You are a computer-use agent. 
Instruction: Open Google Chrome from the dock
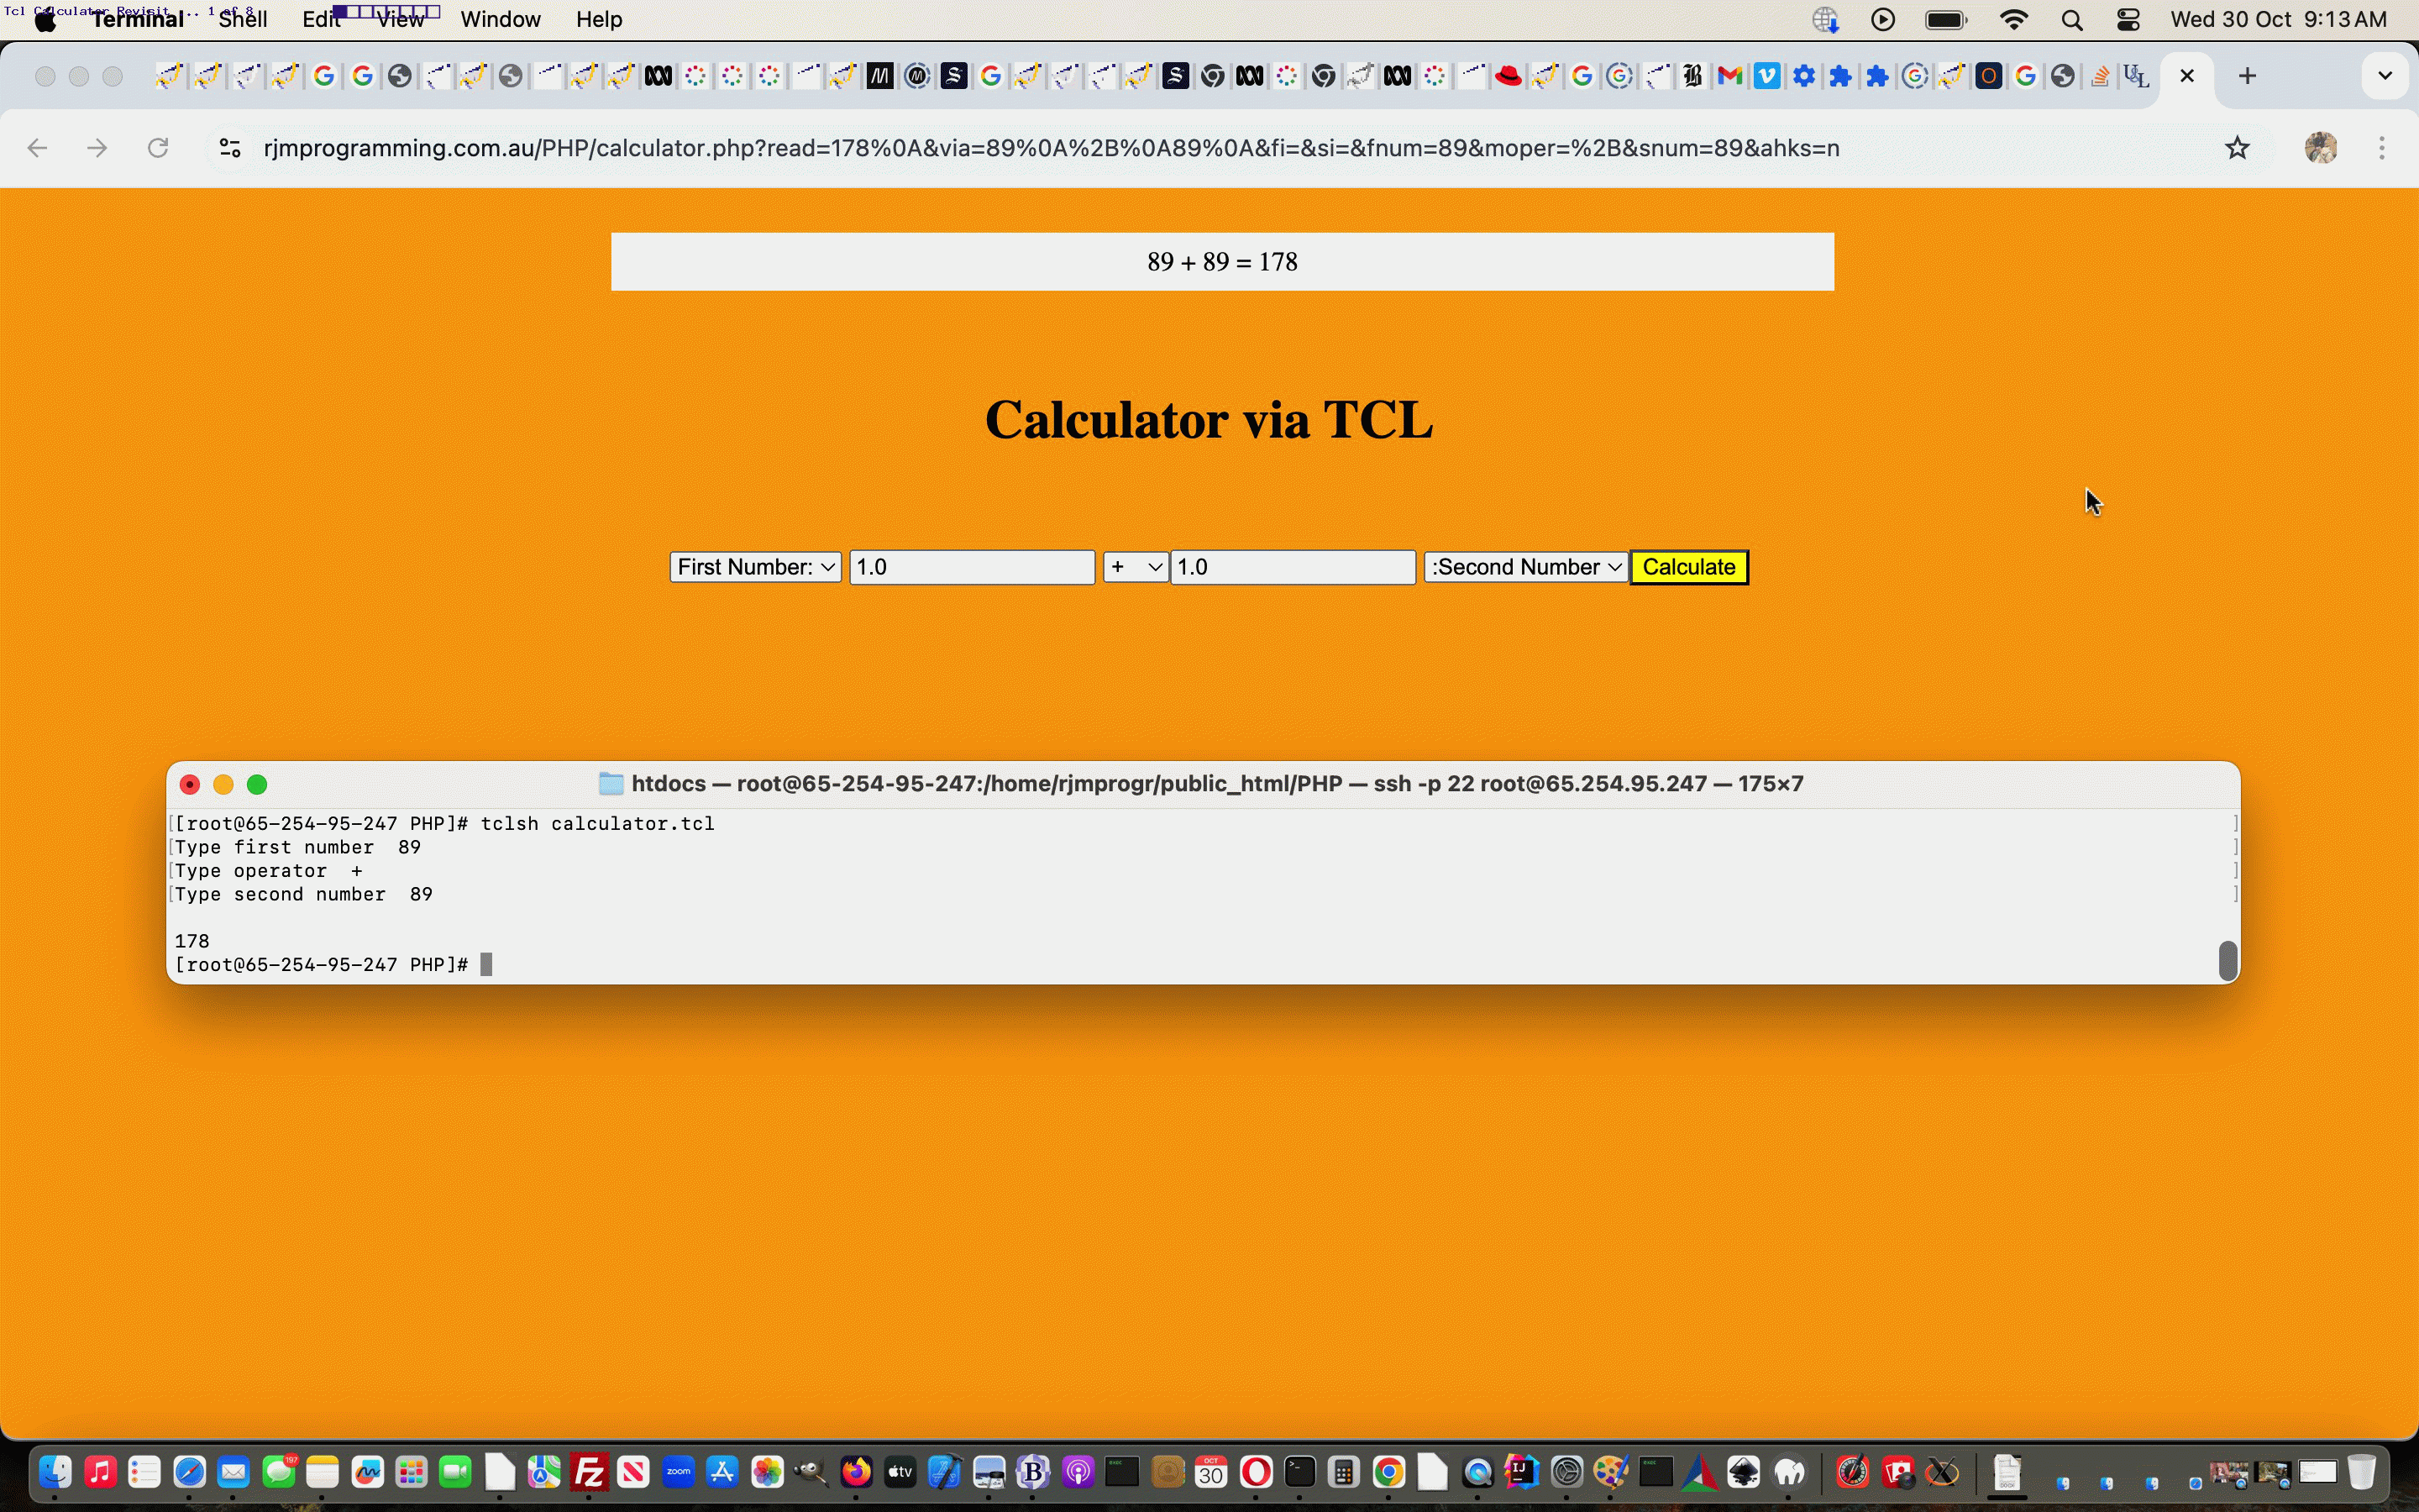click(1388, 1472)
